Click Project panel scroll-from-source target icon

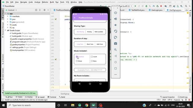point(36,10)
